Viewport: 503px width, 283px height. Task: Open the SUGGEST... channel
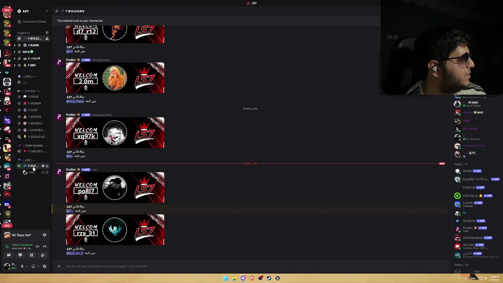(33, 137)
